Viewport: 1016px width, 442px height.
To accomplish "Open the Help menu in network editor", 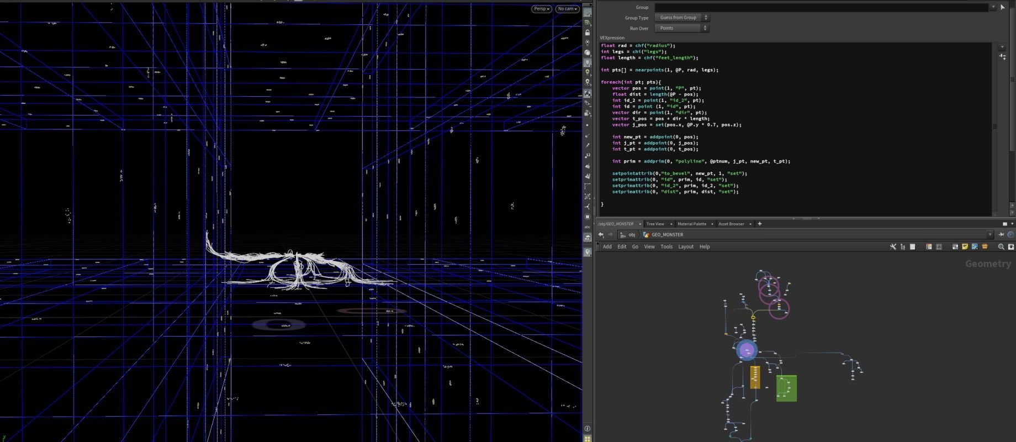I will pos(705,246).
